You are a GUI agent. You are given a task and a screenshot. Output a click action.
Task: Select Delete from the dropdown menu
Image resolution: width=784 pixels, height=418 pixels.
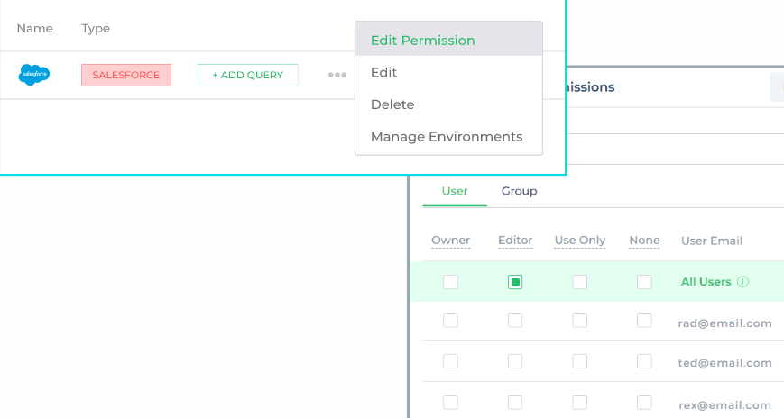pyautogui.click(x=392, y=105)
